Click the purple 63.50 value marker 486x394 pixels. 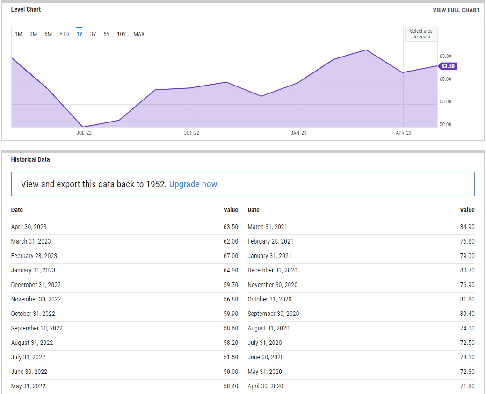pos(447,66)
